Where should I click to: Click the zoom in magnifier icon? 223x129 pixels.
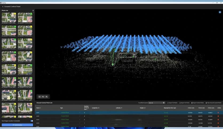(x=43, y=97)
